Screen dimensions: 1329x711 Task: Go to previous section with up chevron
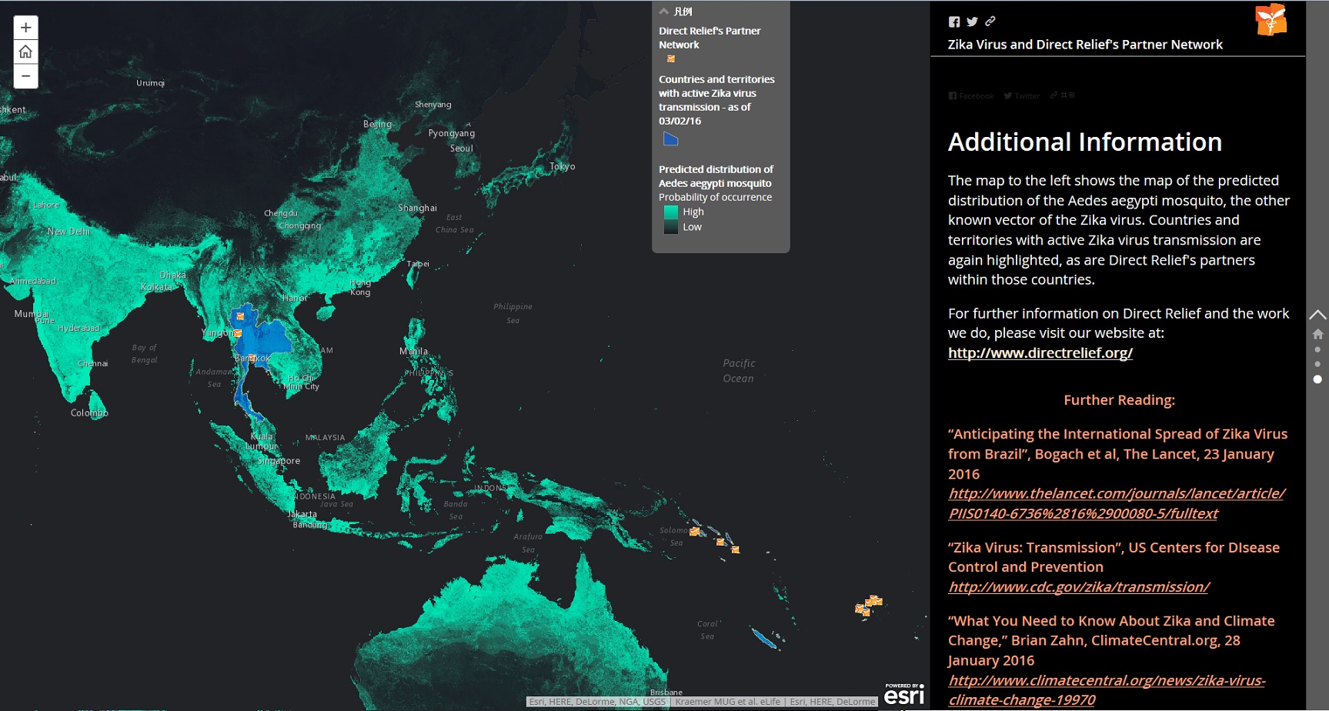[x=1317, y=315]
